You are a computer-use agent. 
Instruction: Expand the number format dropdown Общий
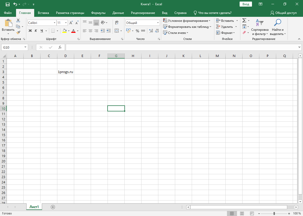[x=158, y=23]
